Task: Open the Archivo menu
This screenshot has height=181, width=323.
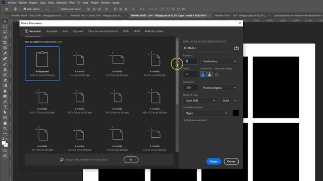Action: click(12, 3)
